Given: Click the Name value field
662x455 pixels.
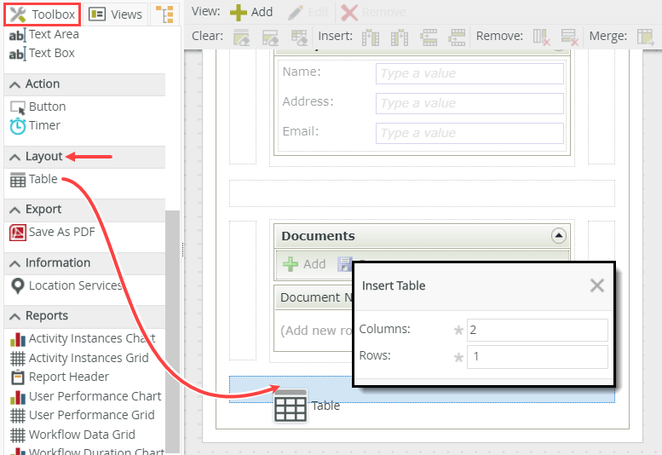Looking at the screenshot, I should click(x=469, y=74).
